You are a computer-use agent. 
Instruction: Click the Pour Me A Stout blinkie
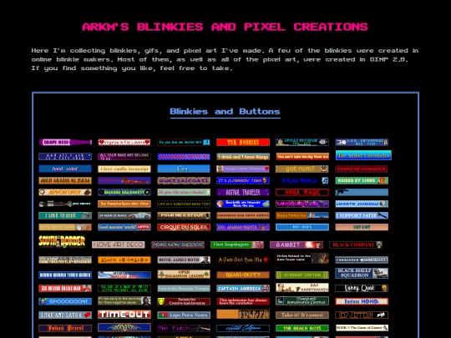[x=184, y=215]
